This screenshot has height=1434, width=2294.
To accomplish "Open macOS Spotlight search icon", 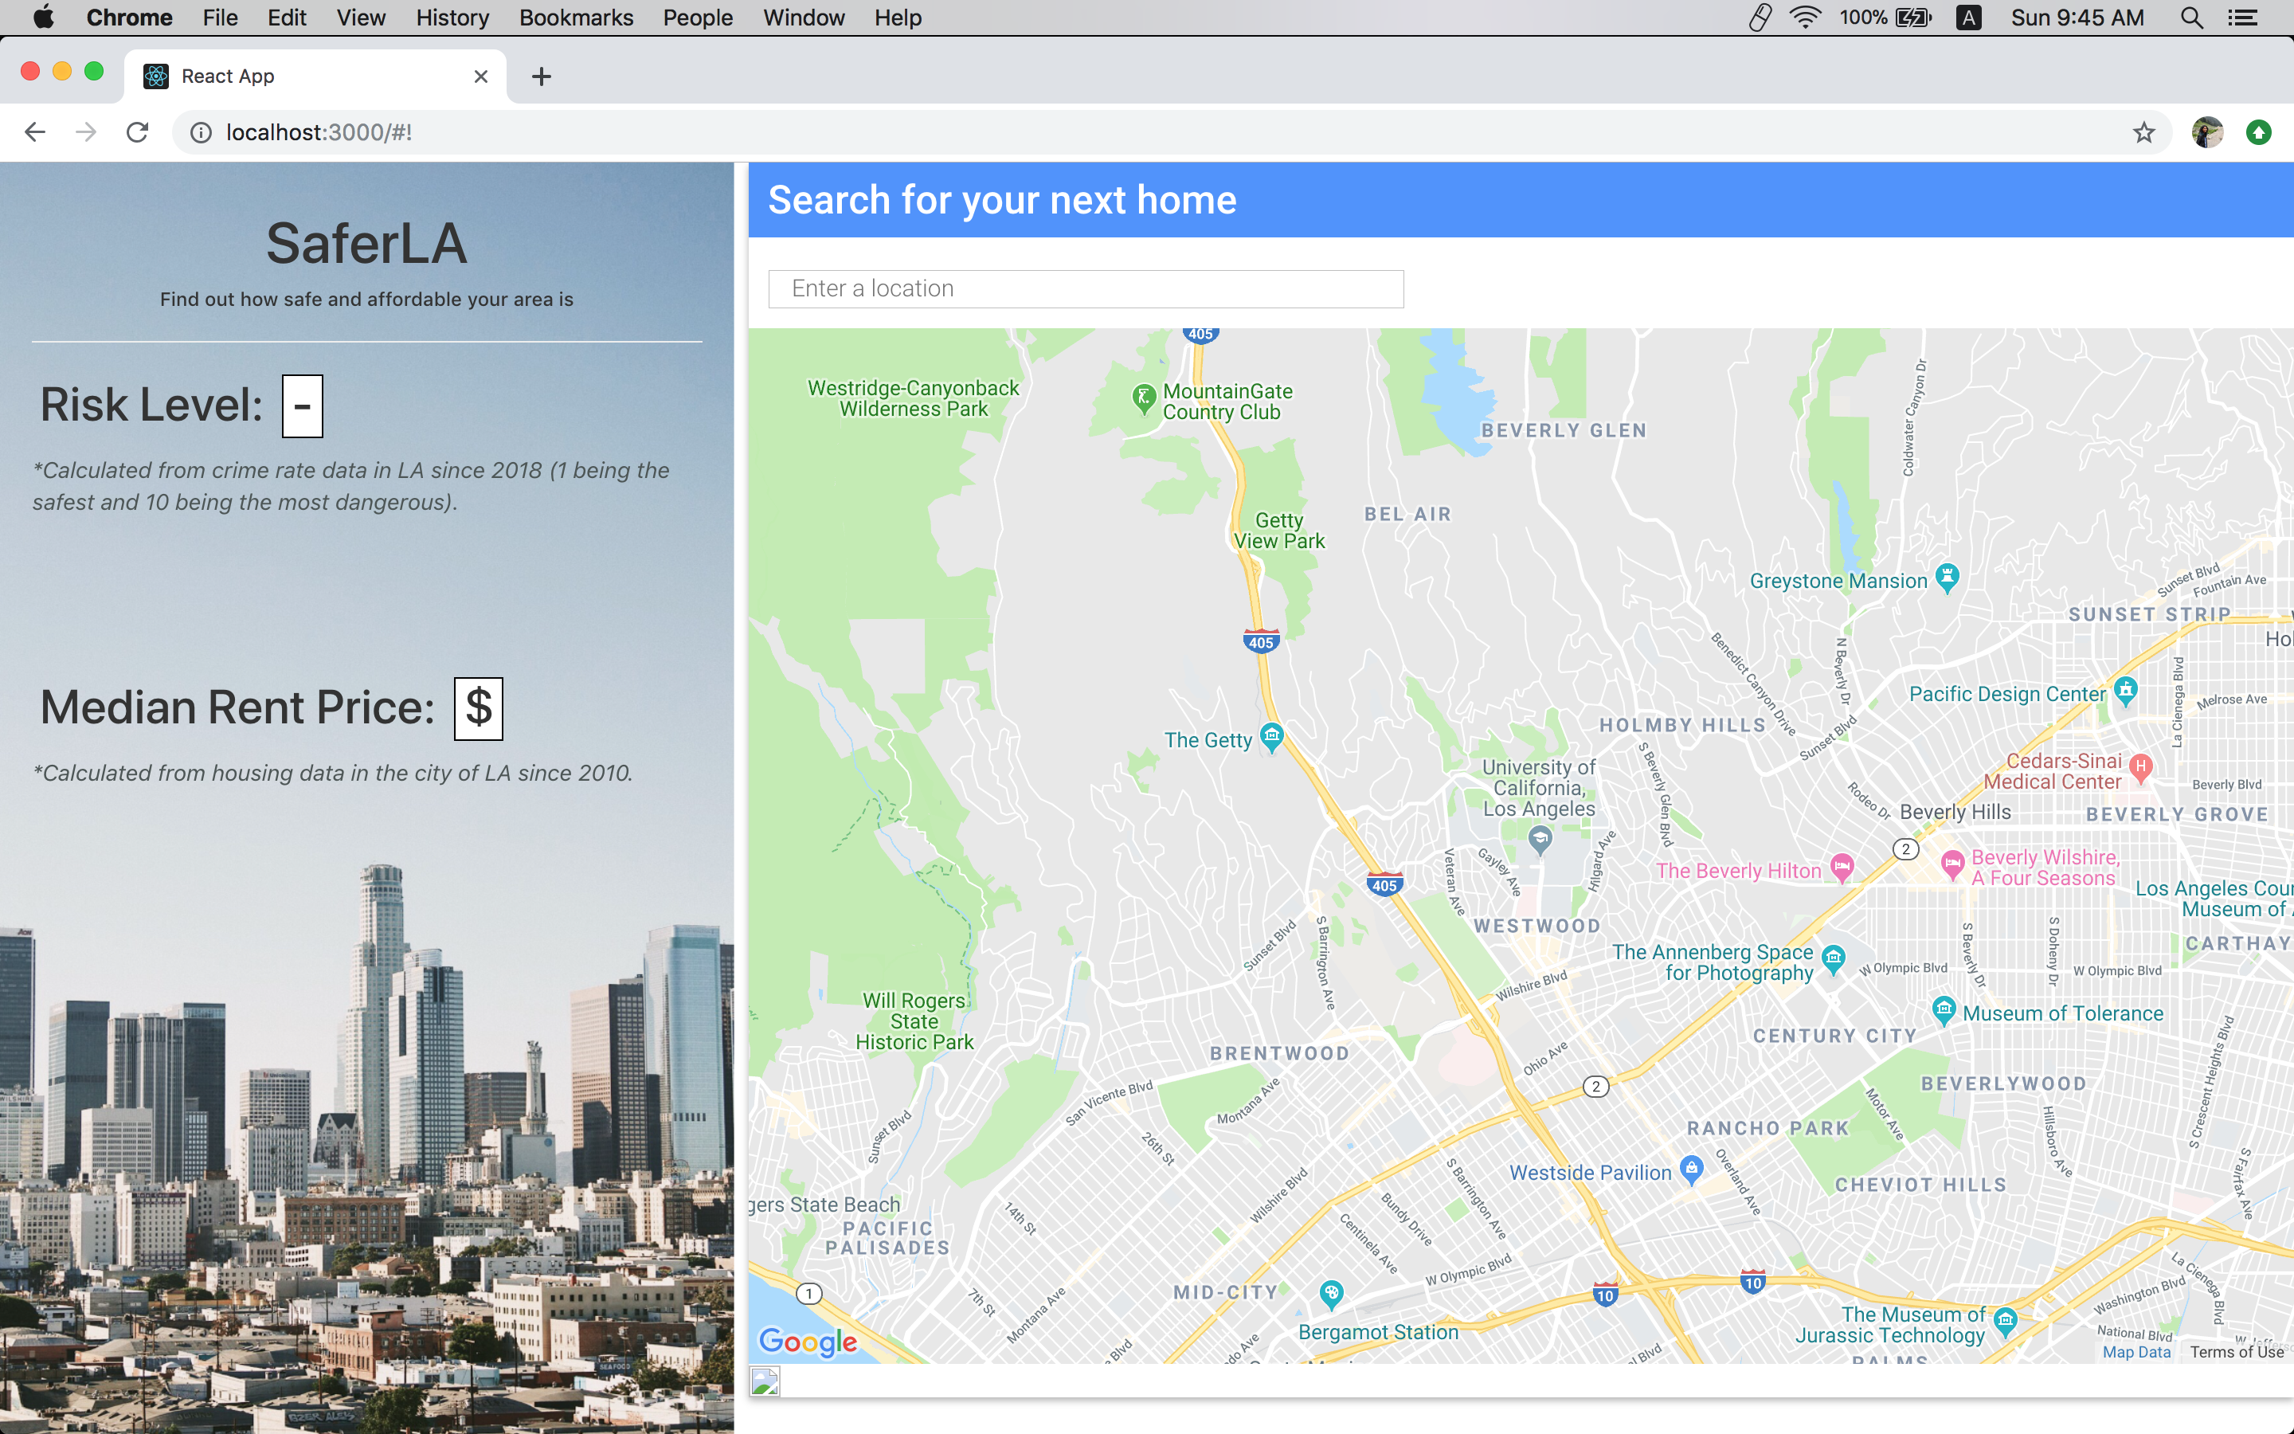I will click(2190, 18).
